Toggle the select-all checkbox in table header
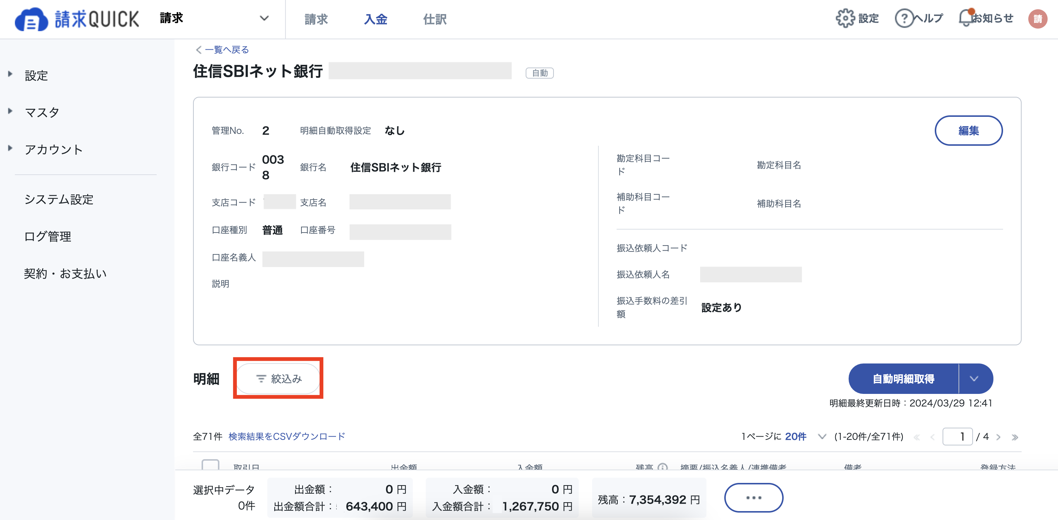 coord(210,465)
